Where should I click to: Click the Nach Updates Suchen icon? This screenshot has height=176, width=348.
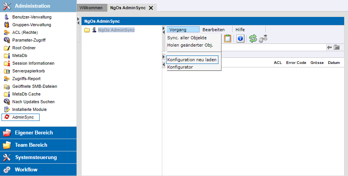click(7, 102)
